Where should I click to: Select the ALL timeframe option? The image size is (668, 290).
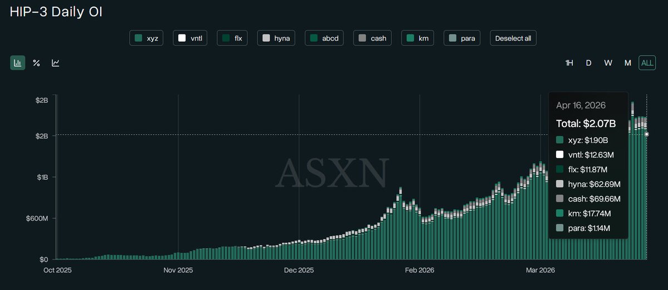tap(647, 63)
